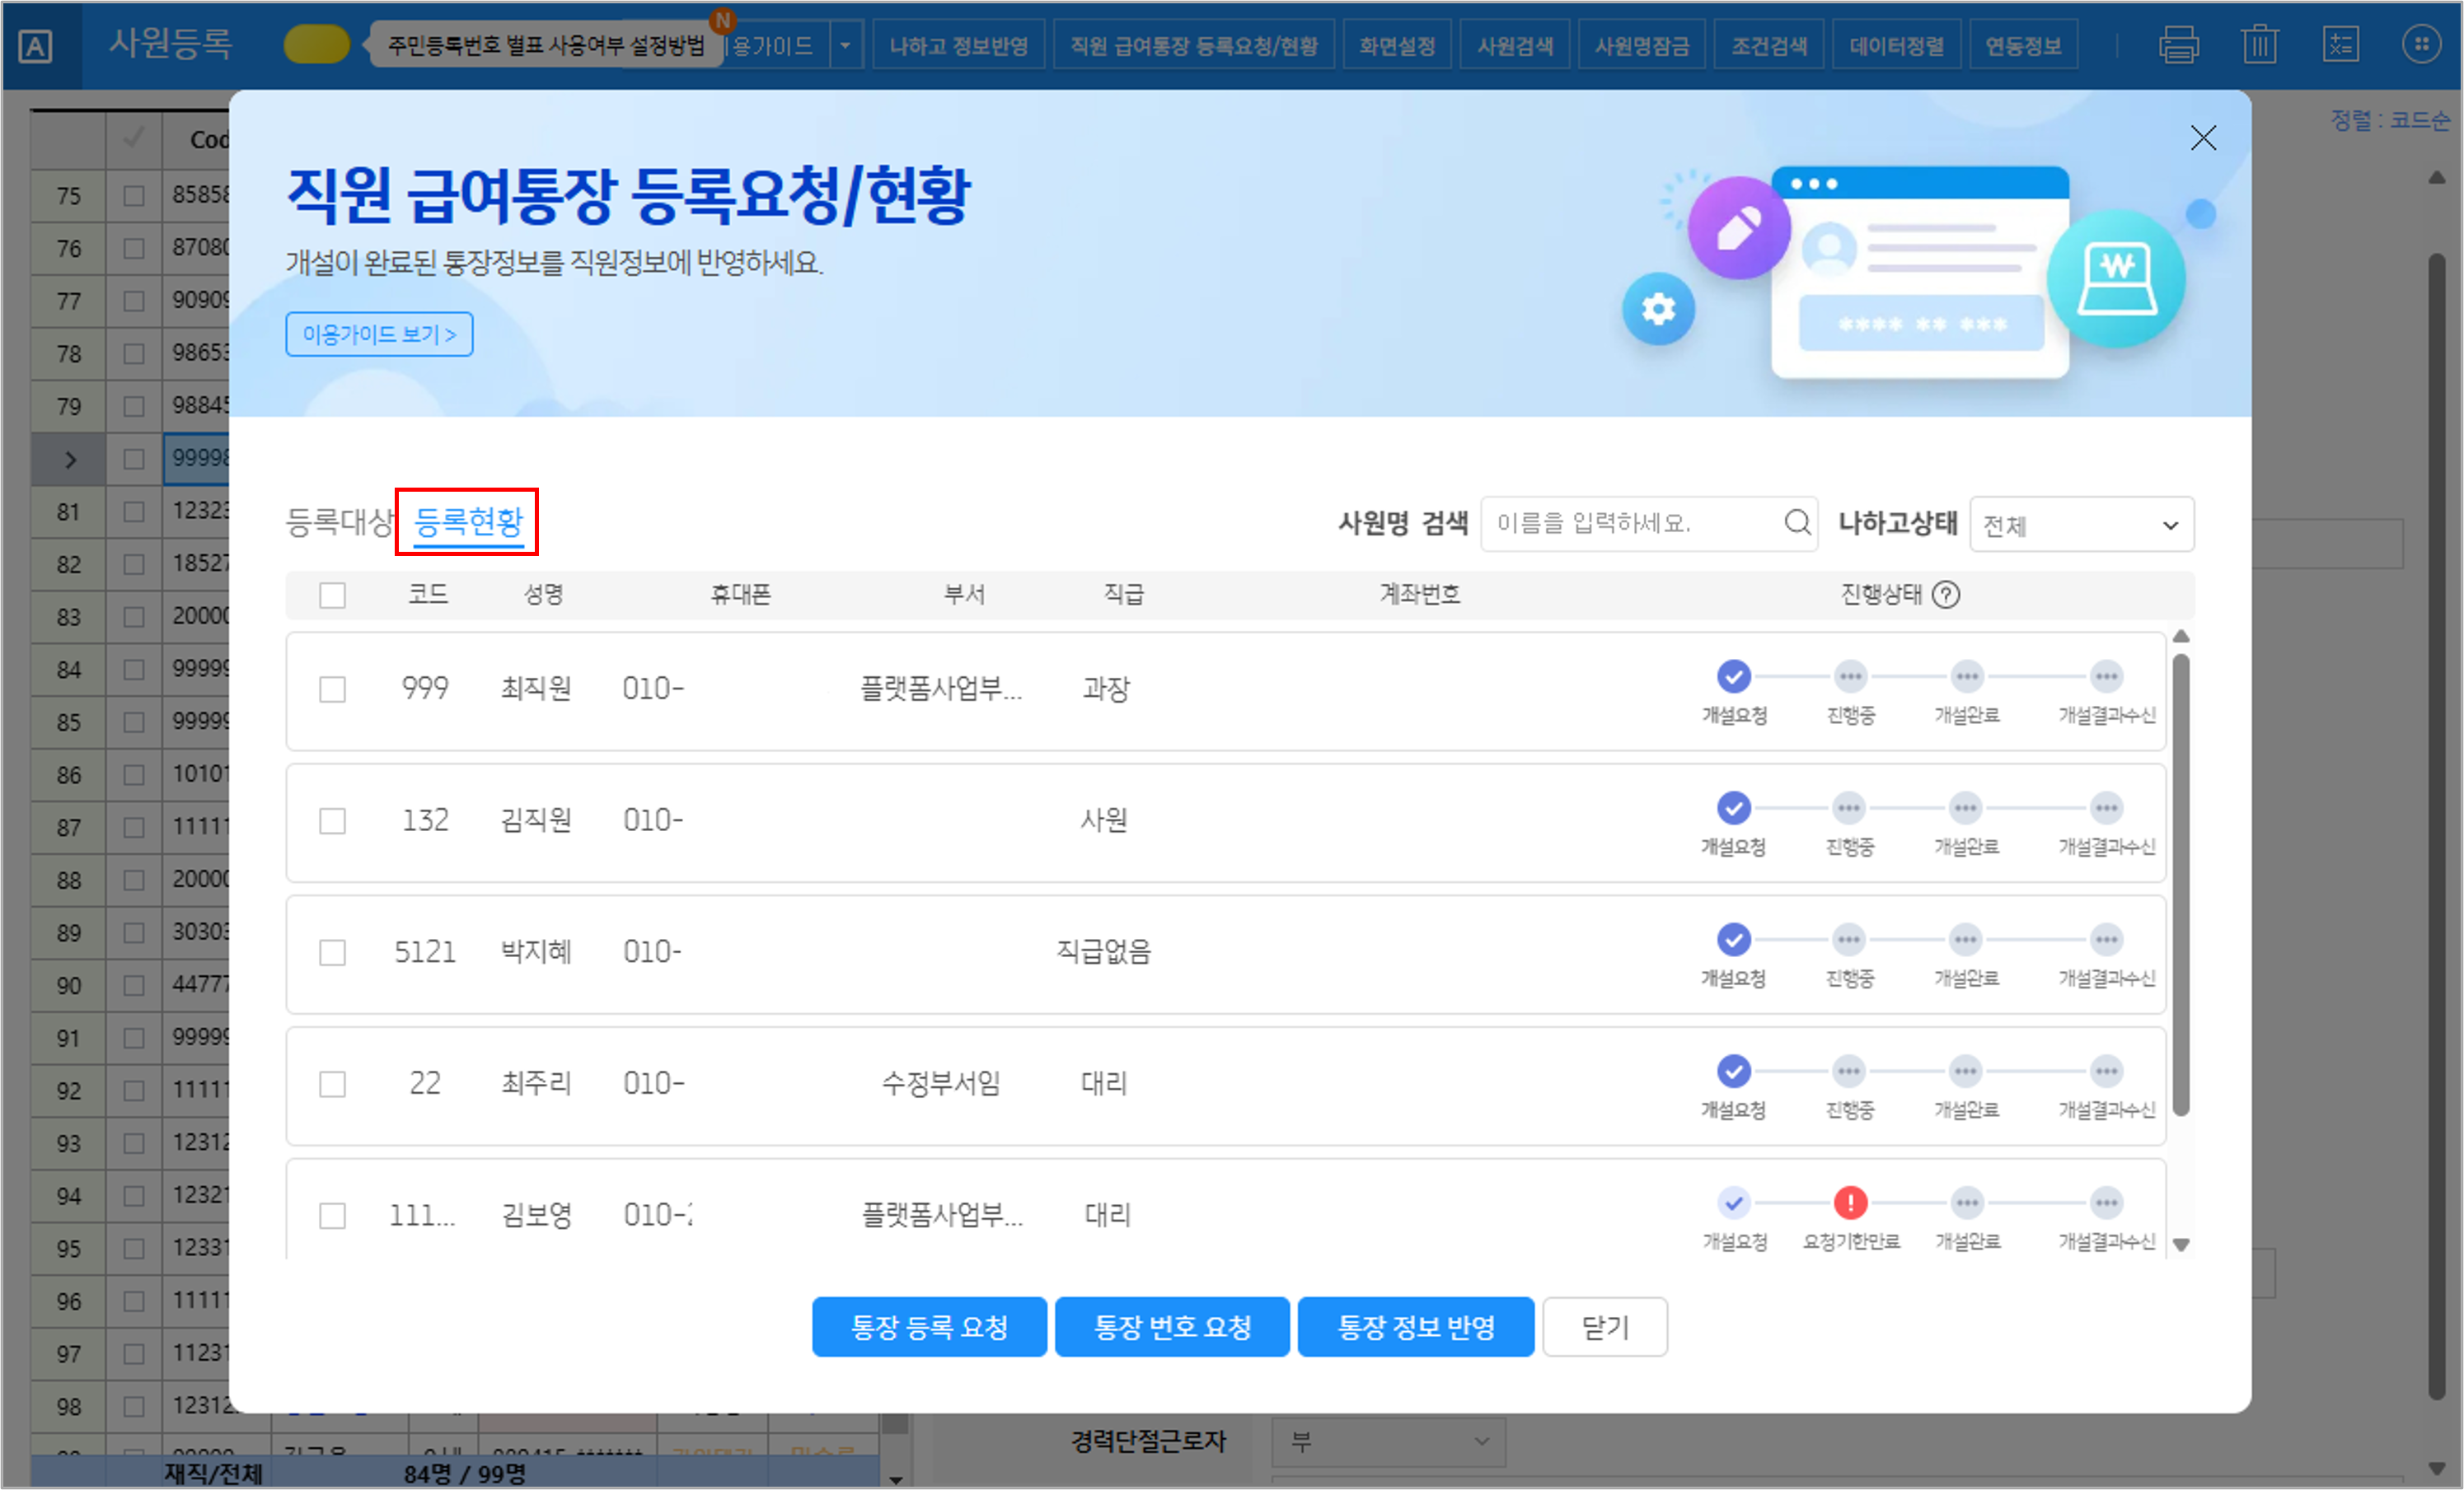Close the payroll account dialog with X
2464x1490 pixels.
click(x=2203, y=138)
